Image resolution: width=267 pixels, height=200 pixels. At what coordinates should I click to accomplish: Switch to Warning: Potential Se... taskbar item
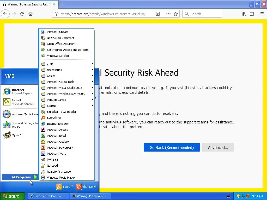point(90,196)
